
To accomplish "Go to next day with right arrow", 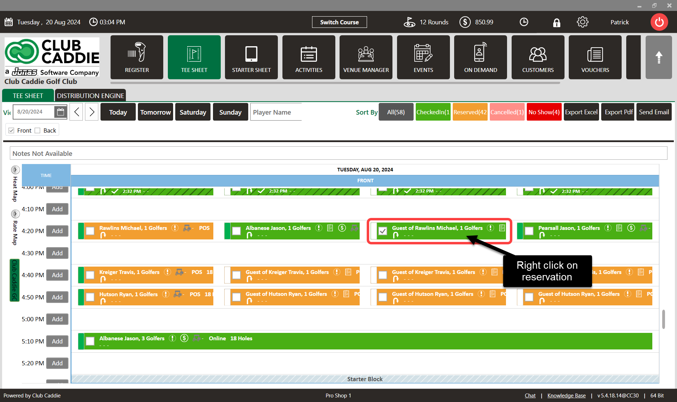I will [92, 112].
